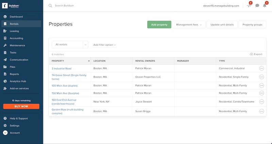Open the notifications bell icon
This screenshot has height=144, width=272.
tap(265, 6)
